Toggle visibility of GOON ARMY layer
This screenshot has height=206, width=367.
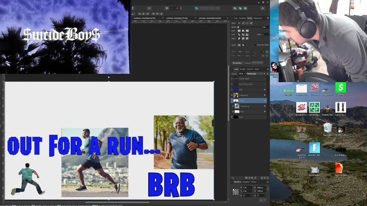click(x=265, y=79)
